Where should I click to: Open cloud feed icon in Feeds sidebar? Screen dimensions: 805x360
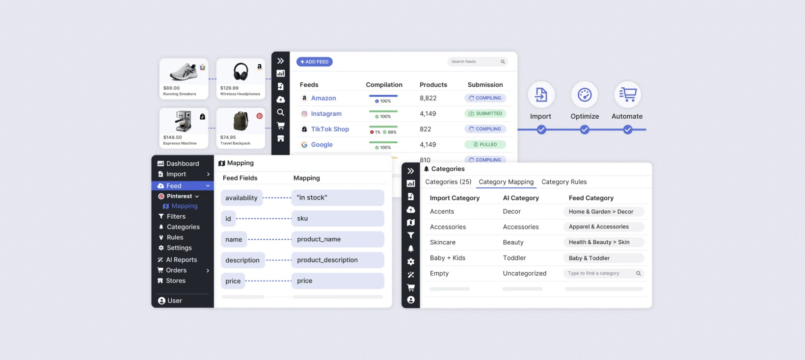(280, 100)
